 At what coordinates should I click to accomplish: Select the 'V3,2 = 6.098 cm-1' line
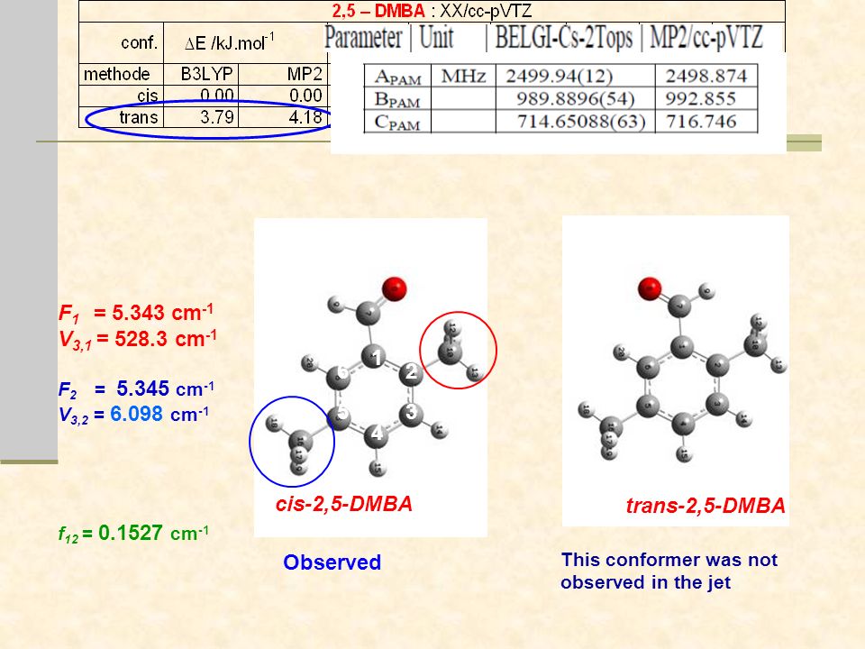click(x=133, y=415)
